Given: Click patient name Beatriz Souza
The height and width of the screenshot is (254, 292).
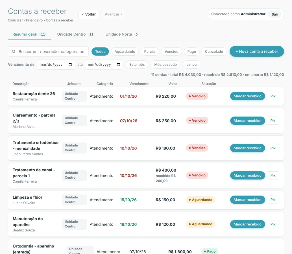Looking at the screenshot, I should pos(24,230).
